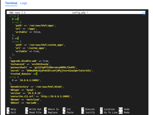153x115 pixels.
Task: Click the '/var/www/html/custom_apps' path line
Action: (40, 45)
